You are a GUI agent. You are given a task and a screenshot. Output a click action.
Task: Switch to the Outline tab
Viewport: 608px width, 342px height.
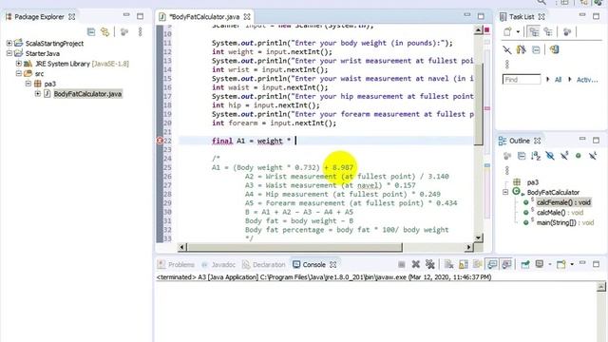[x=520, y=141]
